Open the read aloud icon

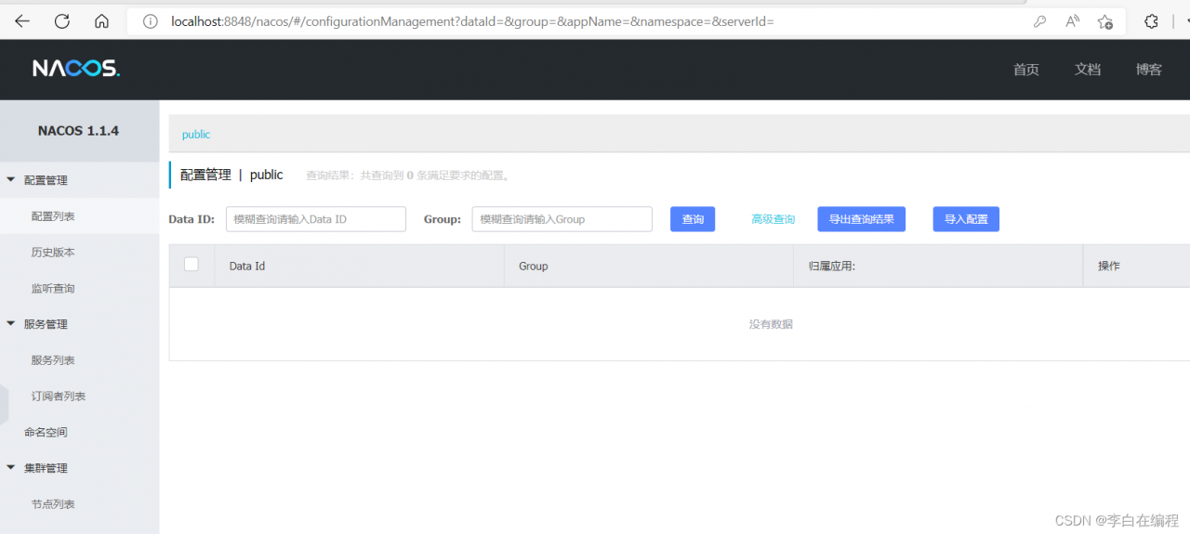point(1072,21)
